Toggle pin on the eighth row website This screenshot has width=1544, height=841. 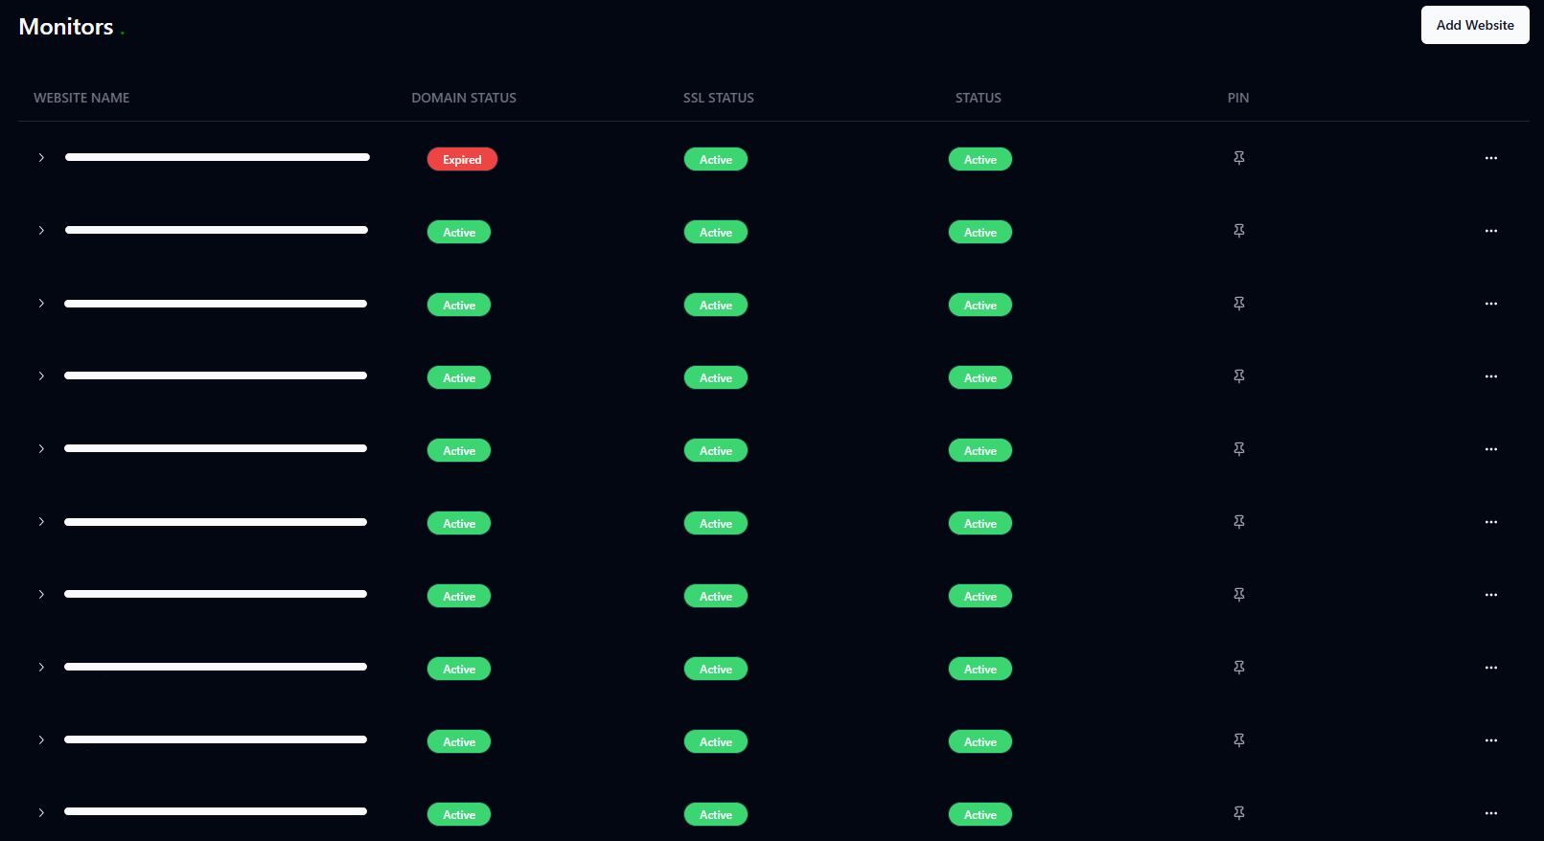tap(1238, 668)
